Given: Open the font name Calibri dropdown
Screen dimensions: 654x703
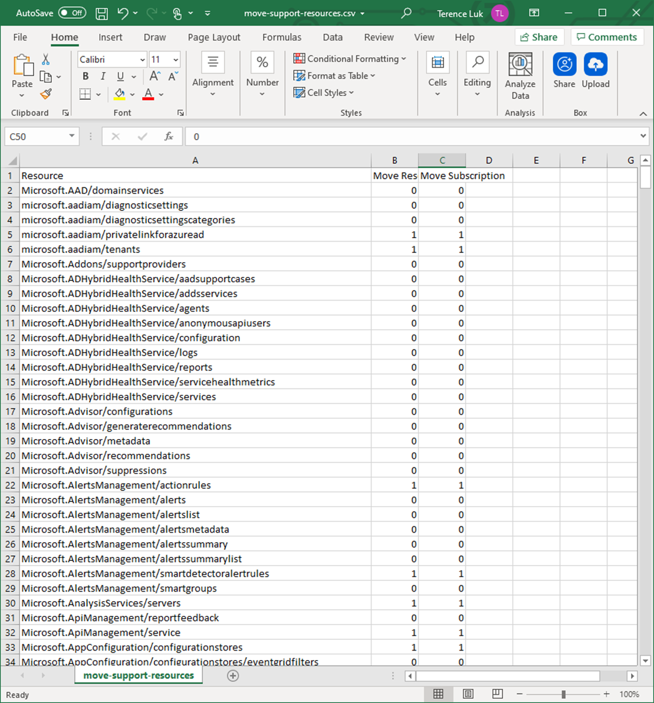Looking at the screenshot, I should point(143,60).
